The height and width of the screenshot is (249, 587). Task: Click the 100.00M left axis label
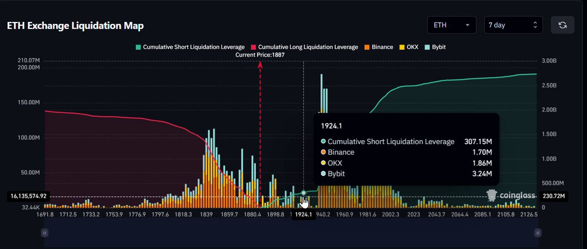pos(29,138)
